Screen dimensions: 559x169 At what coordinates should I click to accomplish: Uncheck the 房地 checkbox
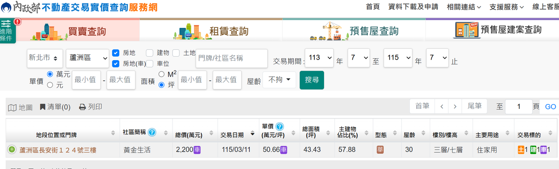pos(116,53)
